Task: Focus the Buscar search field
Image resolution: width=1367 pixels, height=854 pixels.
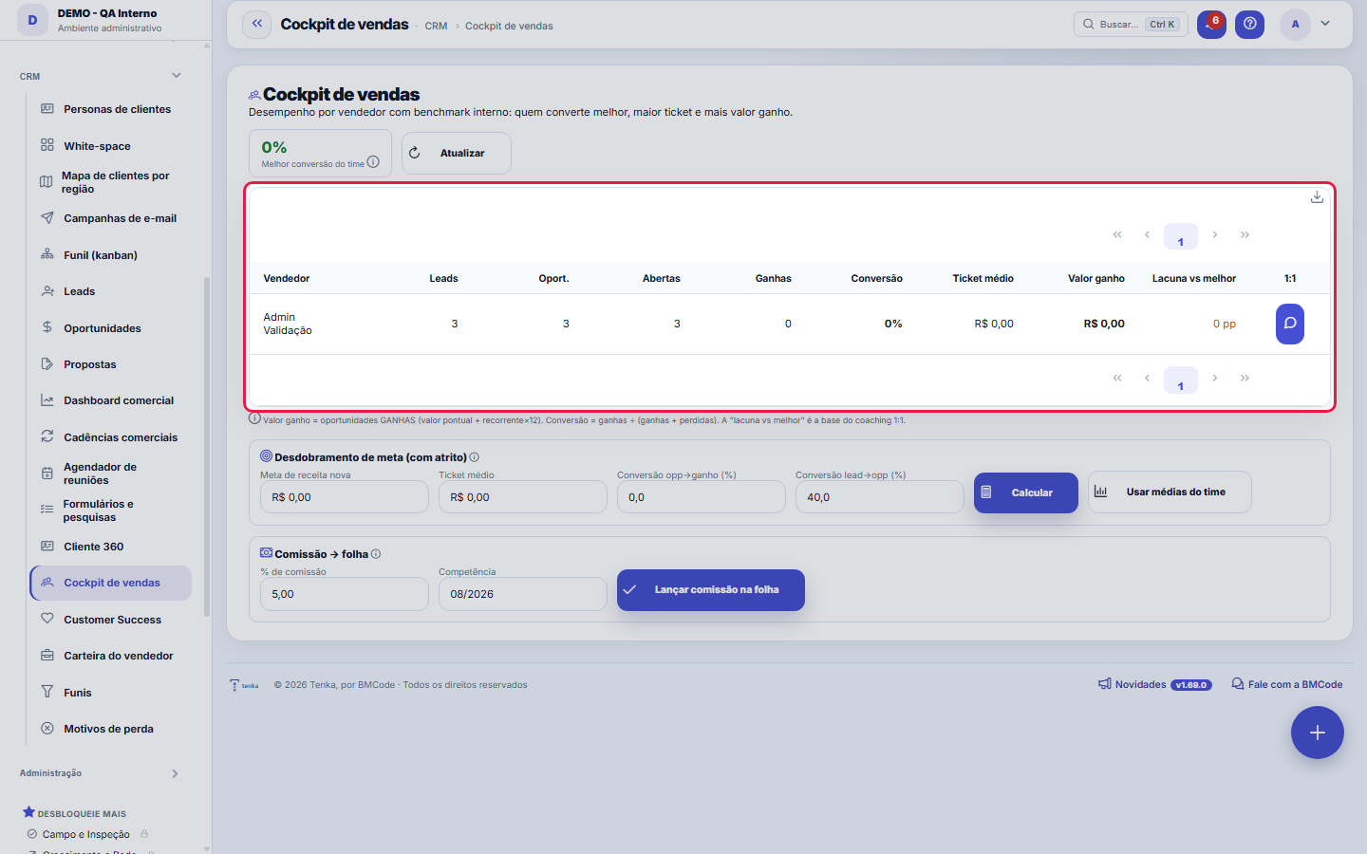Action: (1131, 25)
